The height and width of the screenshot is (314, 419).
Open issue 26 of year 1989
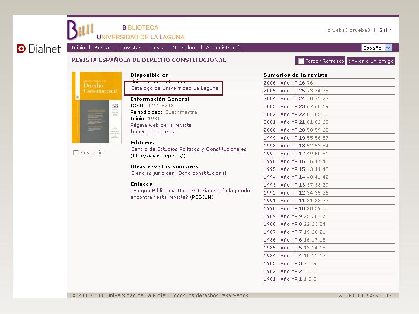pyautogui.click(x=315, y=217)
